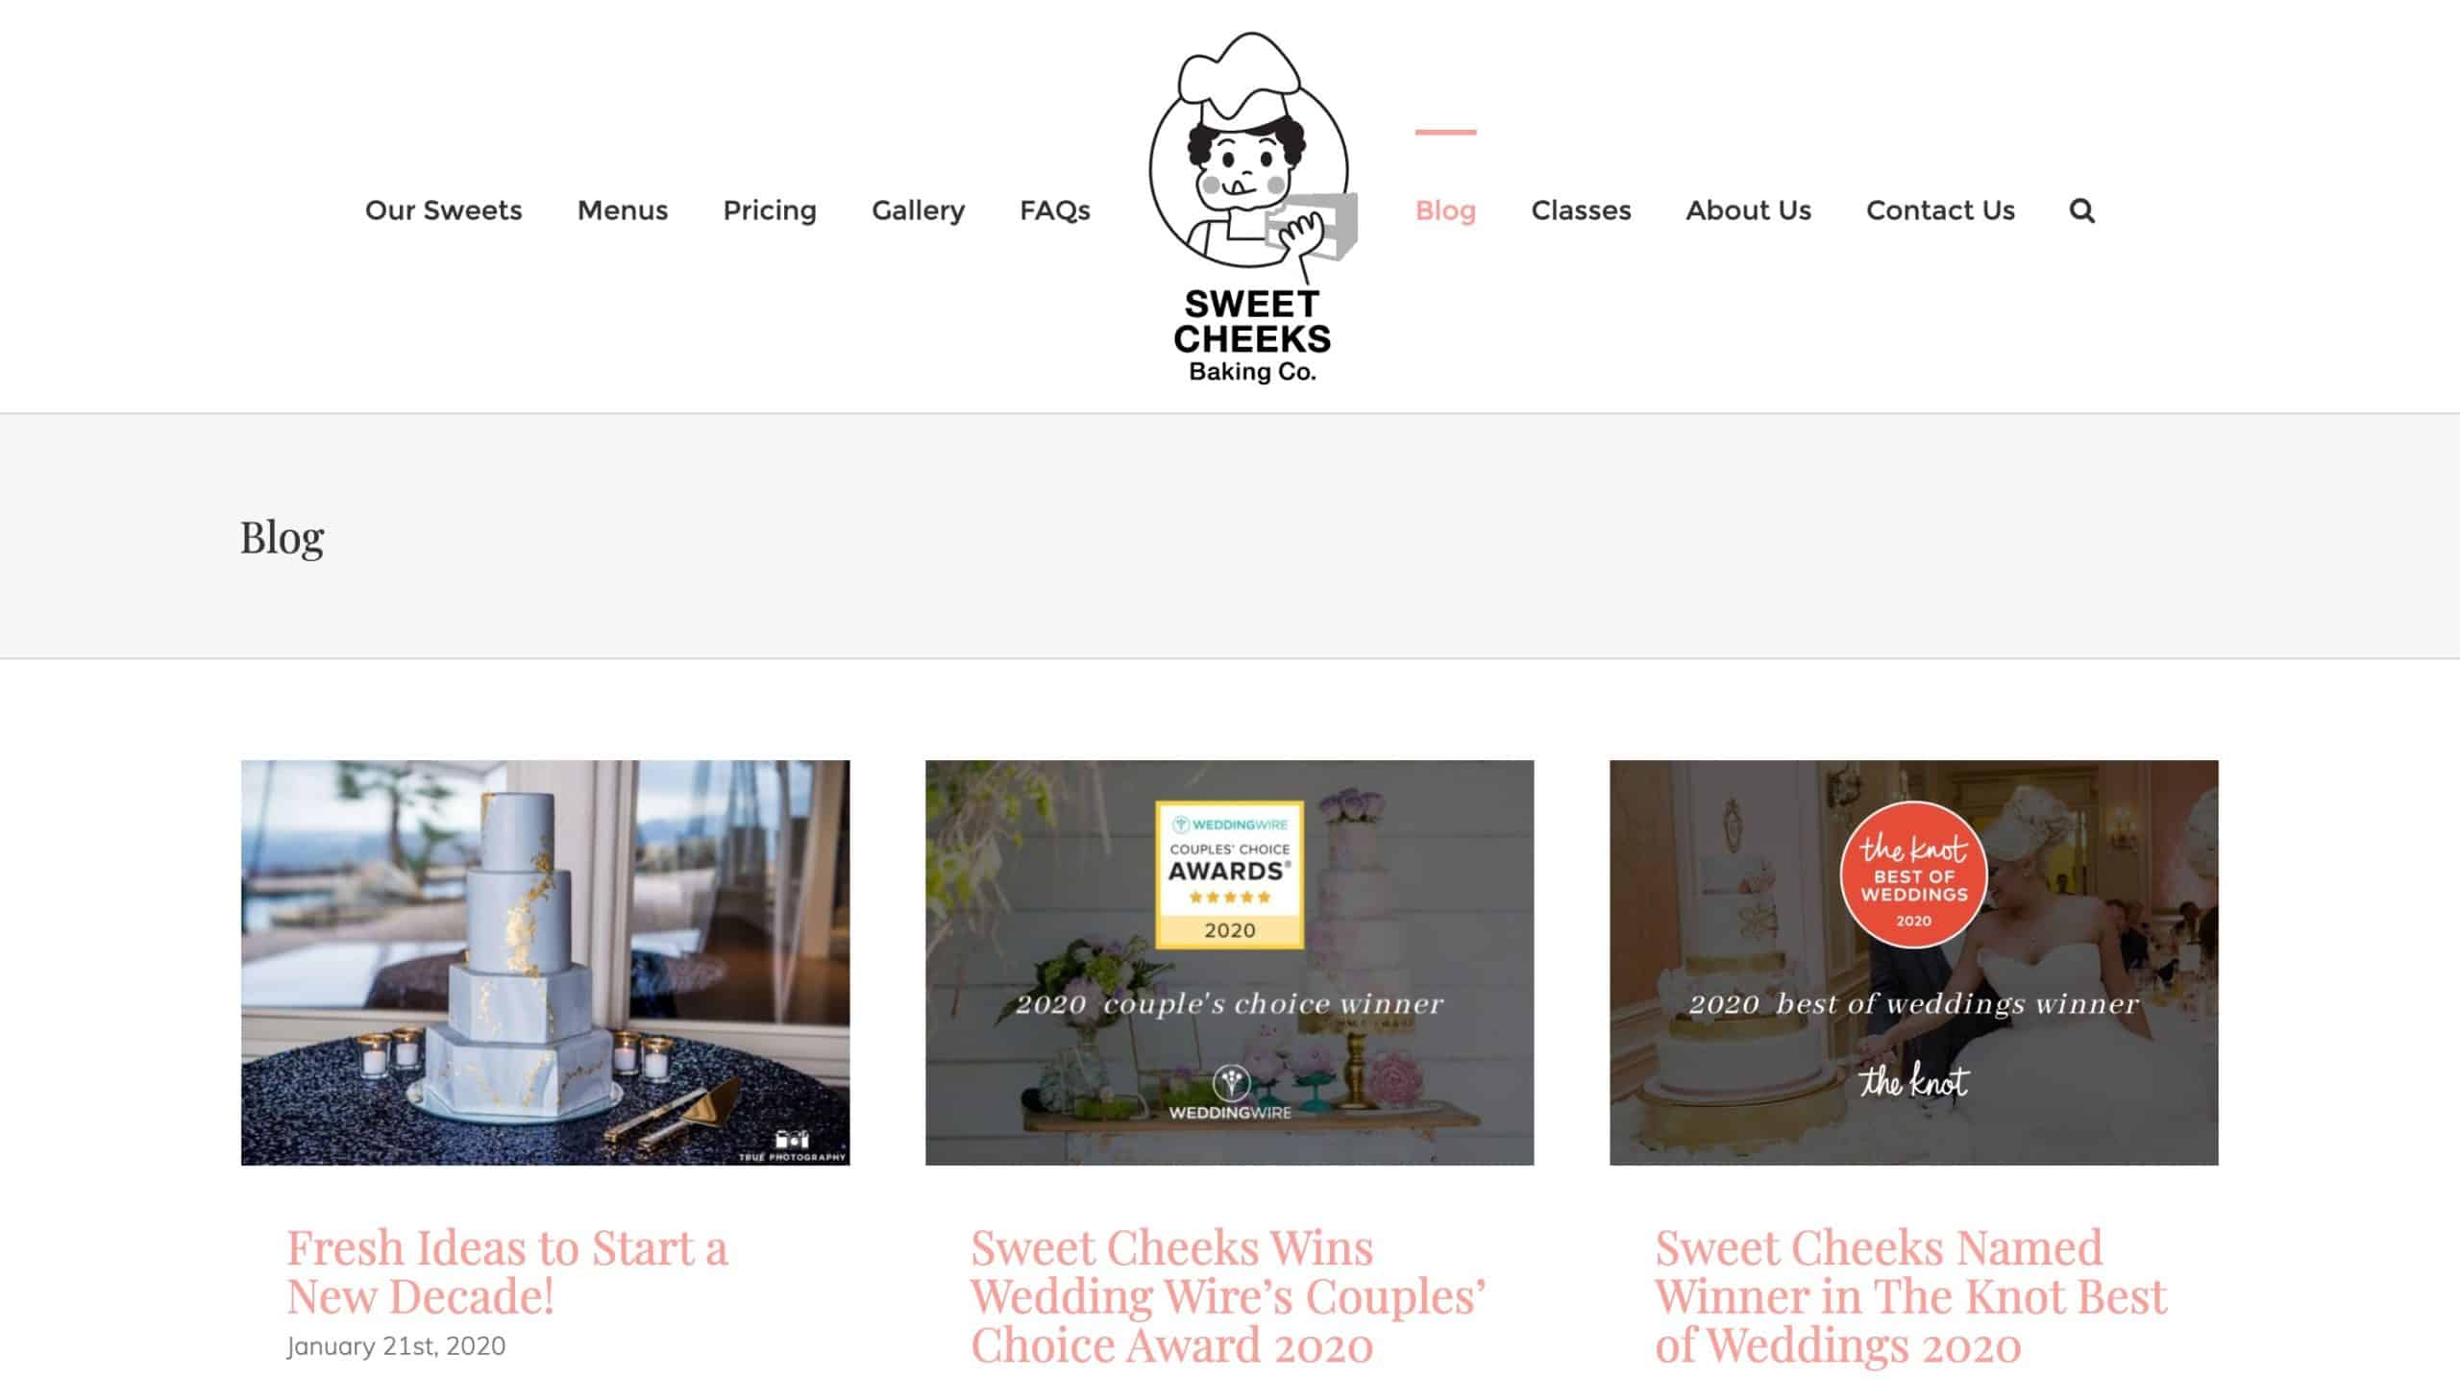This screenshot has height=1380, width=2460.
Task: Open the best of weddings winner image
Action: coord(1913,963)
